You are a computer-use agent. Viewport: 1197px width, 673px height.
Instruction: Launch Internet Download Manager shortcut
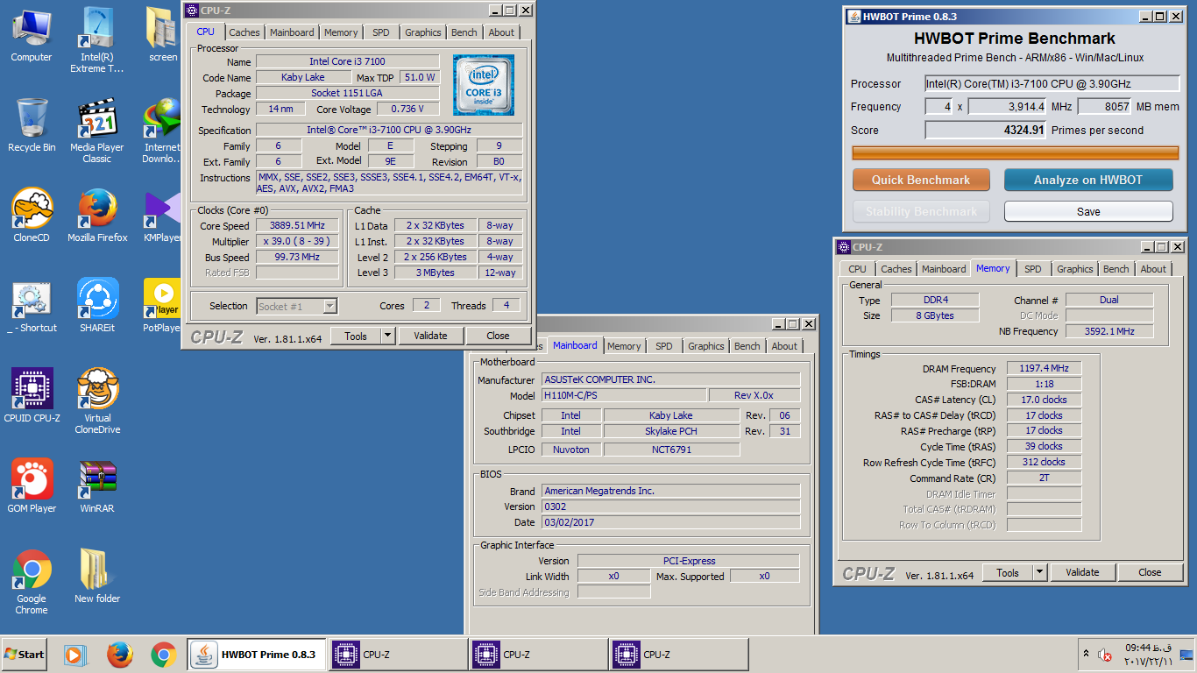(163, 131)
